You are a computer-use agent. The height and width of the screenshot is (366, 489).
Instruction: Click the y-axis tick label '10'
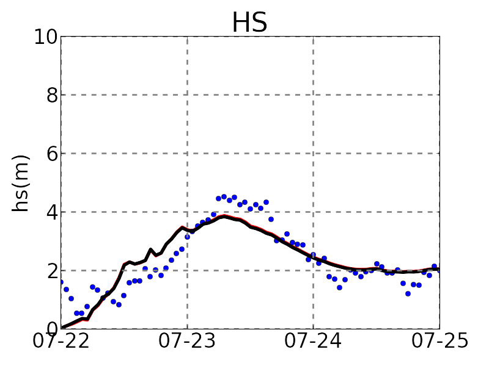click(x=46, y=37)
